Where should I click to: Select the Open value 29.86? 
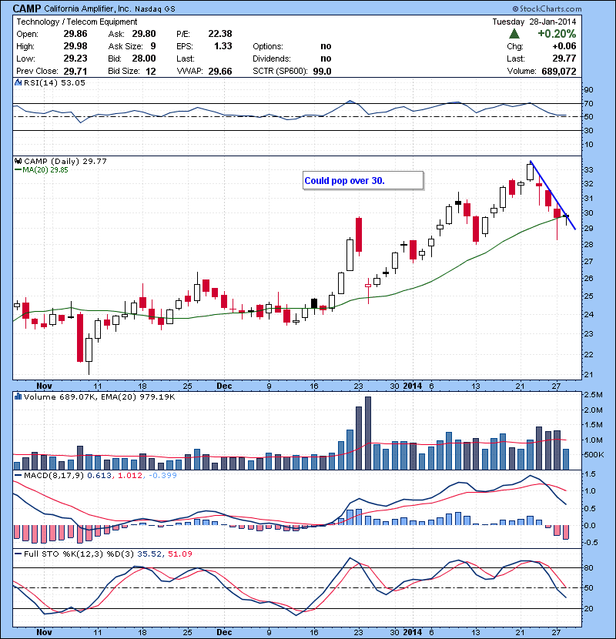pyautogui.click(x=75, y=34)
